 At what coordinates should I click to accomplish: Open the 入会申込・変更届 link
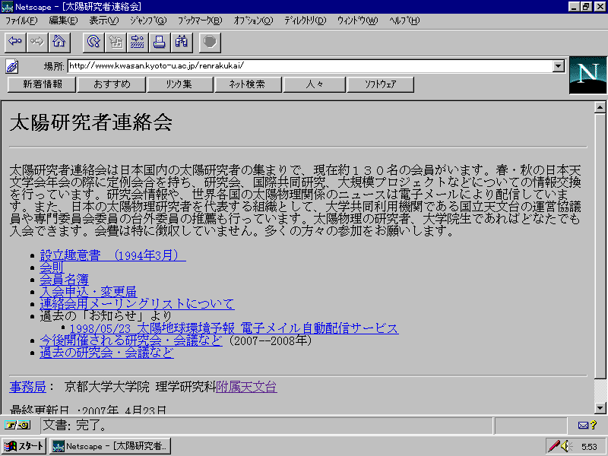[x=88, y=292]
